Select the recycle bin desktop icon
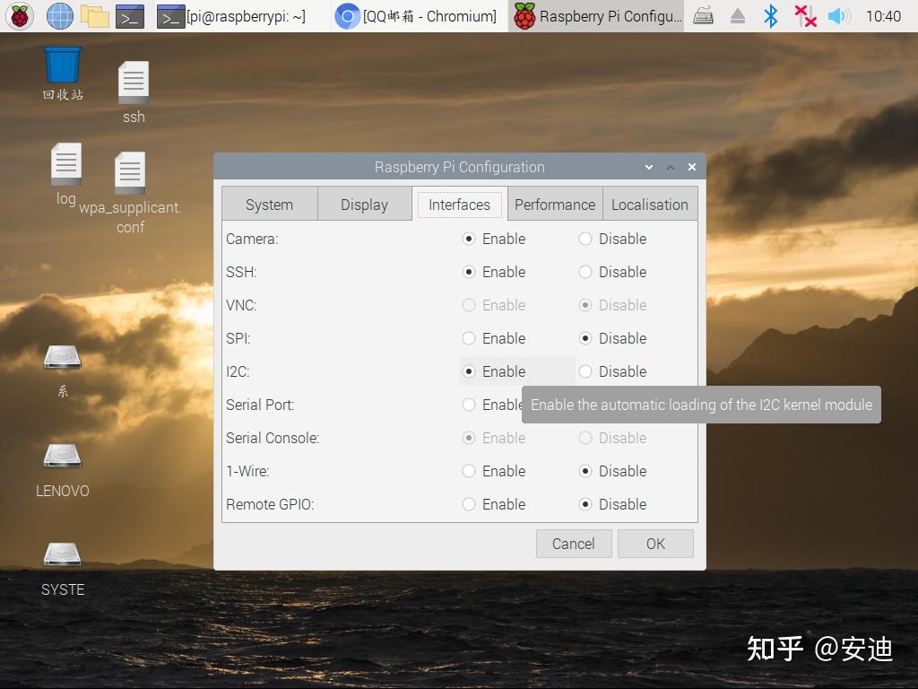Screen dimensions: 918x689 point(63,74)
